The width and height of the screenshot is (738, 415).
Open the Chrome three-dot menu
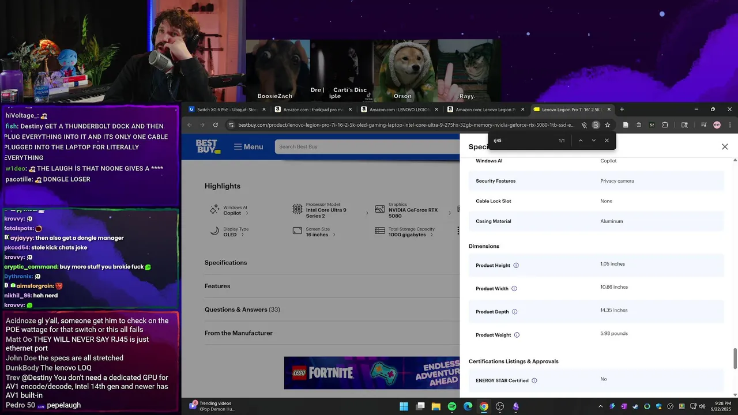coord(730,125)
